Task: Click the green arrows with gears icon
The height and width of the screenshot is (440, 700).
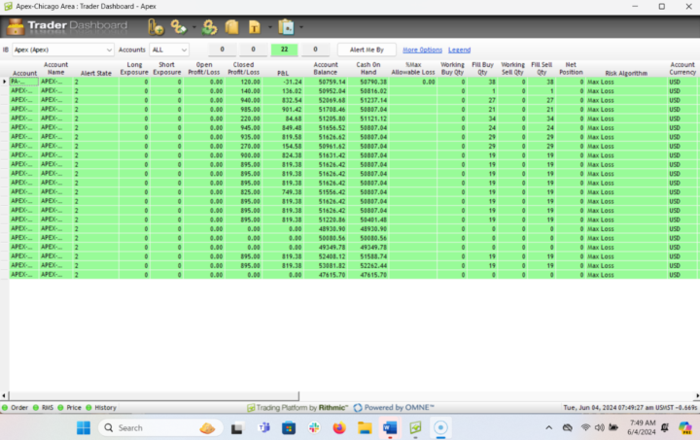Action: click(x=209, y=27)
